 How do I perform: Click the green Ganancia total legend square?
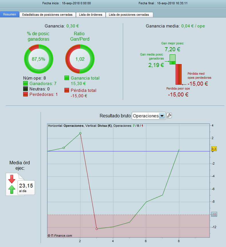click(x=67, y=78)
